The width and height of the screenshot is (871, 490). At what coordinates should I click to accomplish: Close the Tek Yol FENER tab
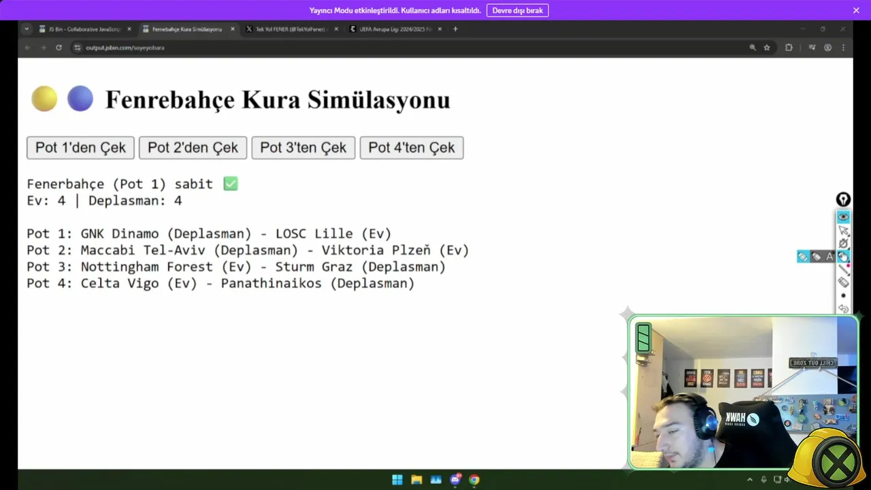pos(336,29)
